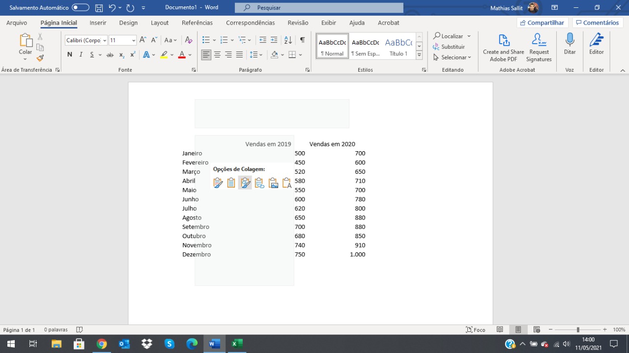This screenshot has width=629, height=353.
Task: Click the Comentários button
Action: tap(598, 23)
